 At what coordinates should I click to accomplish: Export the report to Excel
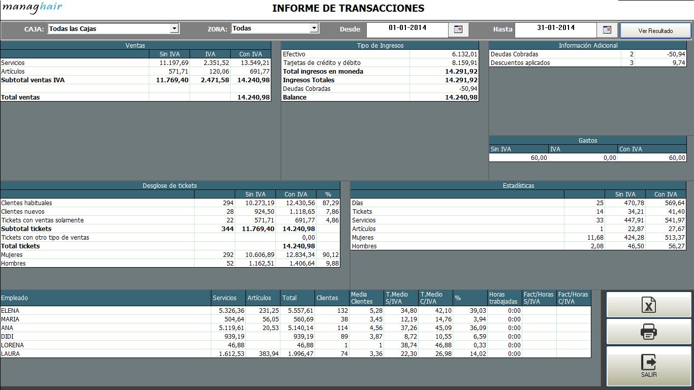click(649, 305)
